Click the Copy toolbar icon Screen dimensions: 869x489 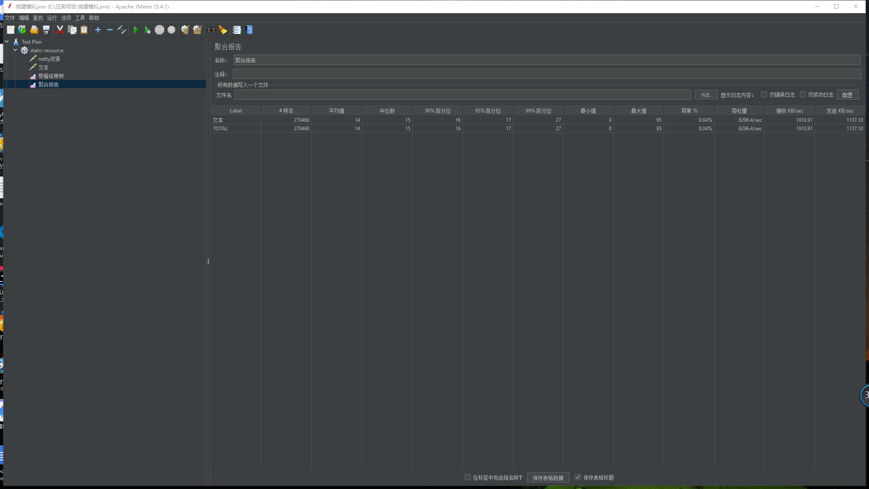72,30
